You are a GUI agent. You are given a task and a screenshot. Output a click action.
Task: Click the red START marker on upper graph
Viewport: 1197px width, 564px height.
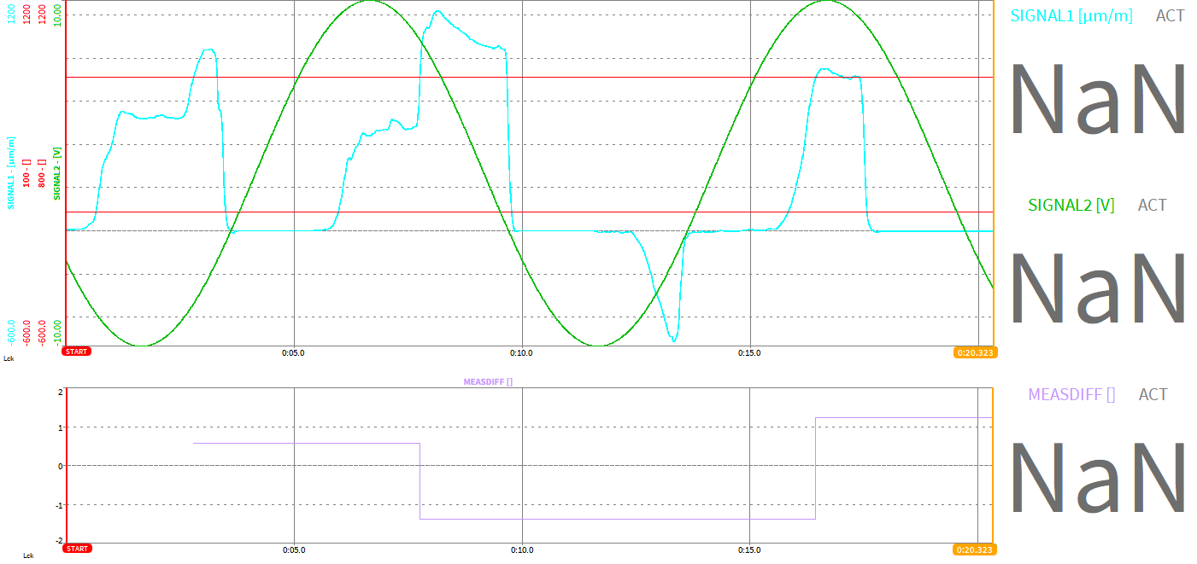tap(77, 352)
